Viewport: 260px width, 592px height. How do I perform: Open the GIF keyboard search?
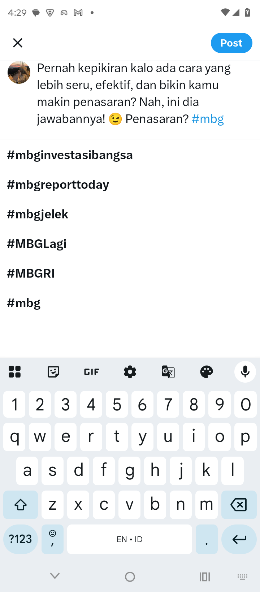pyautogui.click(x=91, y=371)
